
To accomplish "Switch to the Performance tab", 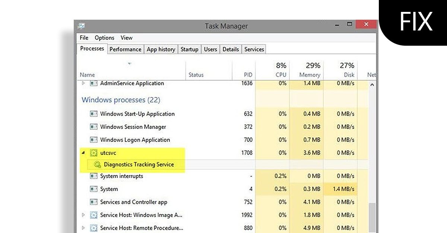I will pos(125,49).
